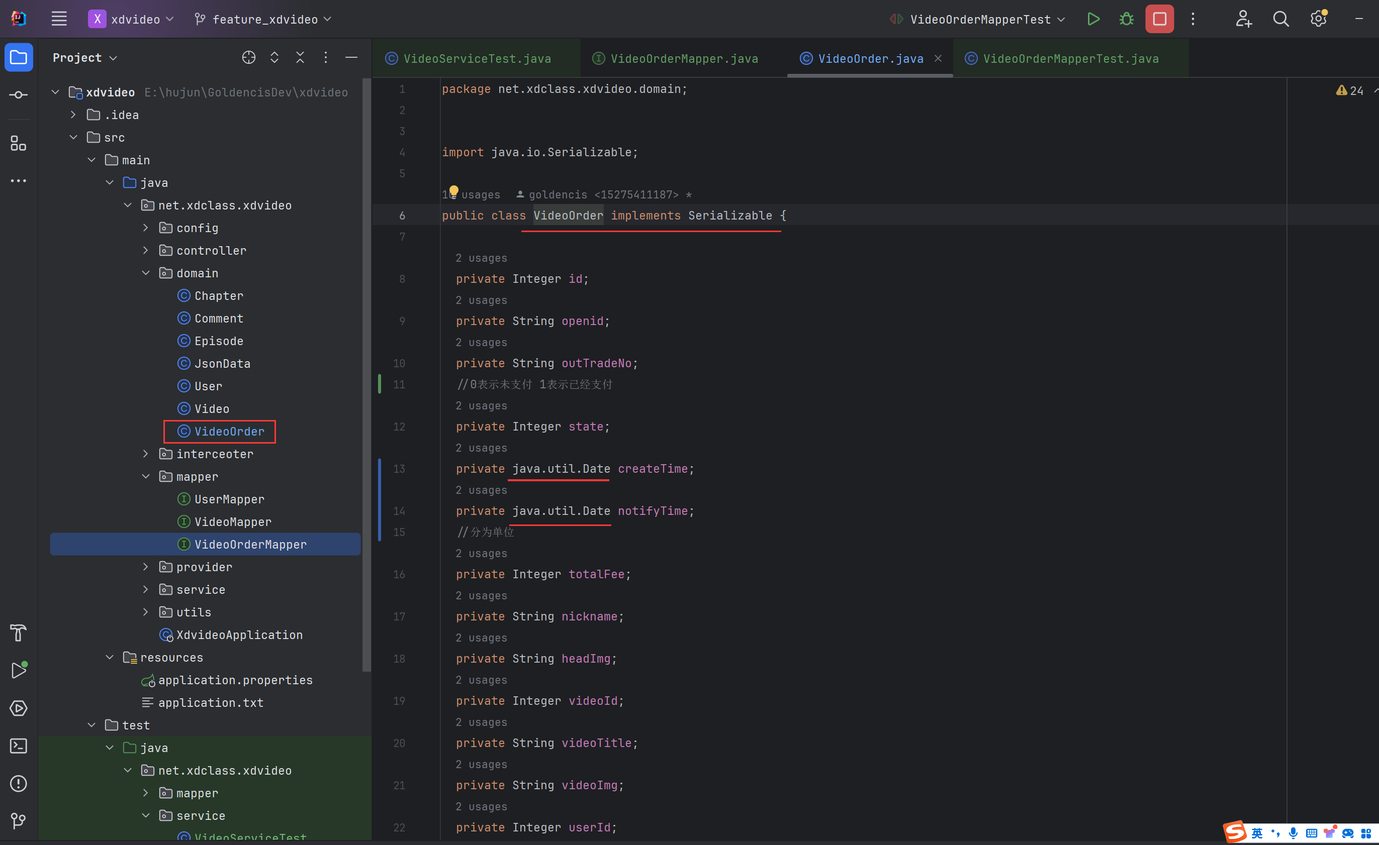Run VideoOrderMapperTest with the green play icon
This screenshot has width=1379, height=845.
(x=1093, y=19)
